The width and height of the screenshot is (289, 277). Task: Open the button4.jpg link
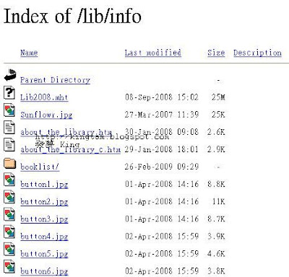[44, 237]
